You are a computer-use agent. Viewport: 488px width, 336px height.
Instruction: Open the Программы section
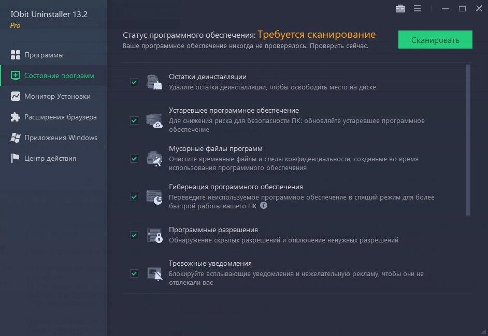pyautogui.click(x=53, y=55)
